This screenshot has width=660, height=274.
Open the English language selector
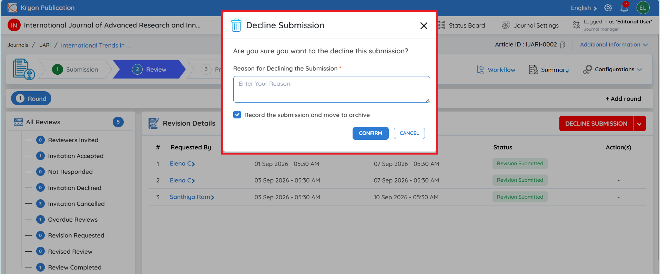(x=583, y=8)
